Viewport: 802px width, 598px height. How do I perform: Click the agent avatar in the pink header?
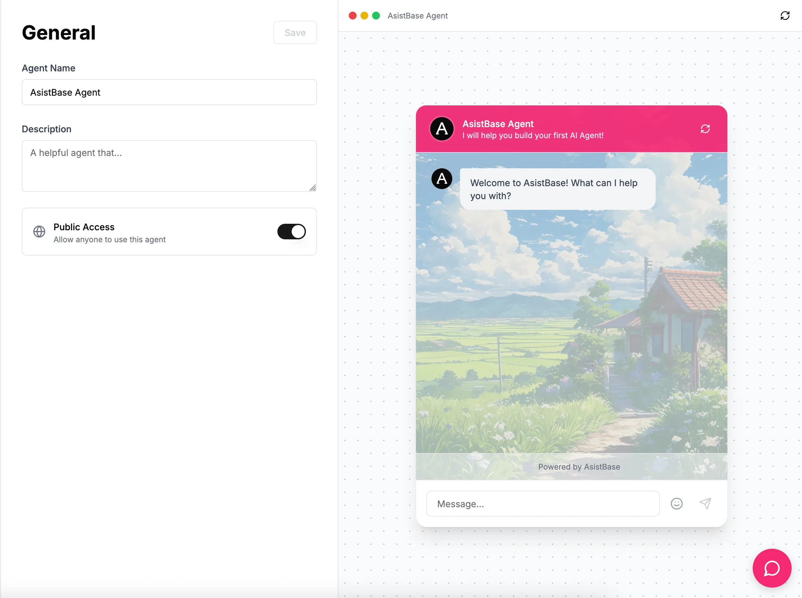pos(442,128)
